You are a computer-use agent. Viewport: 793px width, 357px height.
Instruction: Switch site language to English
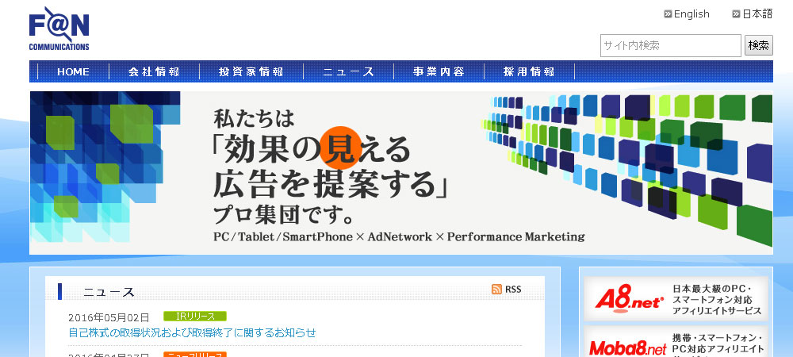691,14
